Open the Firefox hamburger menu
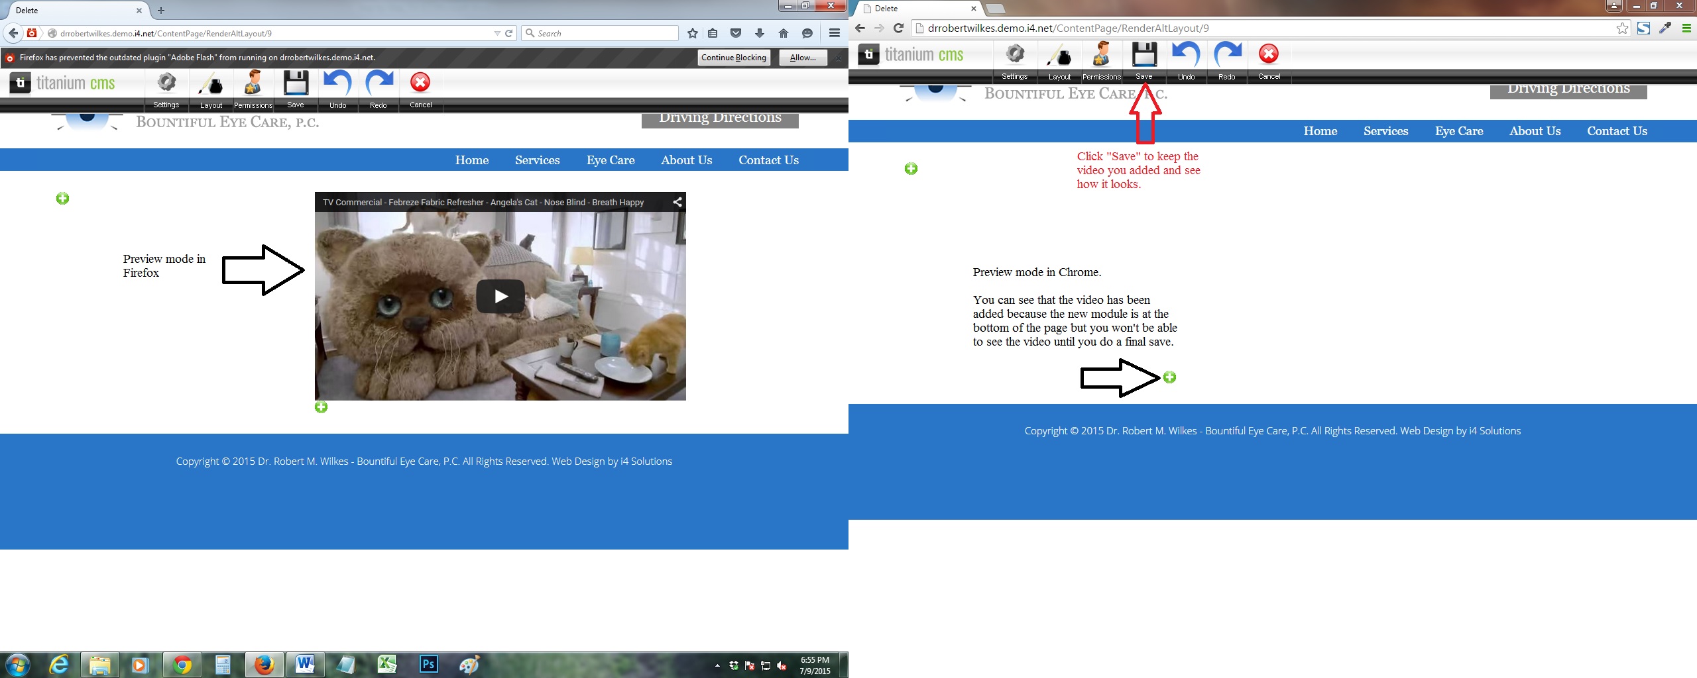 pyautogui.click(x=835, y=33)
